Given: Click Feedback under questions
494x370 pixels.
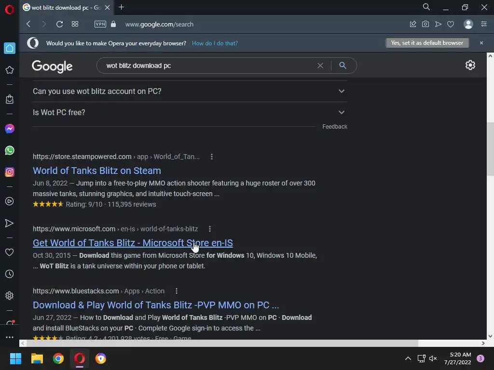Looking at the screenshot, I should (335, 127).
